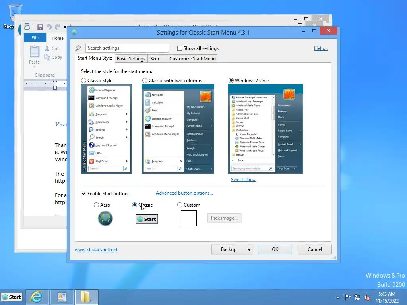Open www.classicshell.net link
This screenshot has width=407, height=305.
tap(96, 250)
